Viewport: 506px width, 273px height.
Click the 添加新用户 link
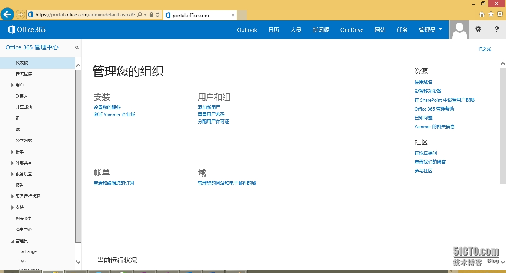coord(209,107)
